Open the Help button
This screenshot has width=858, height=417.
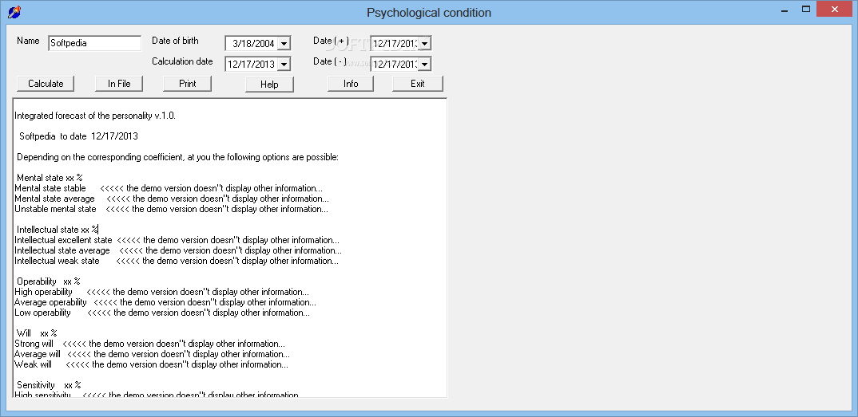coord(269,84)
